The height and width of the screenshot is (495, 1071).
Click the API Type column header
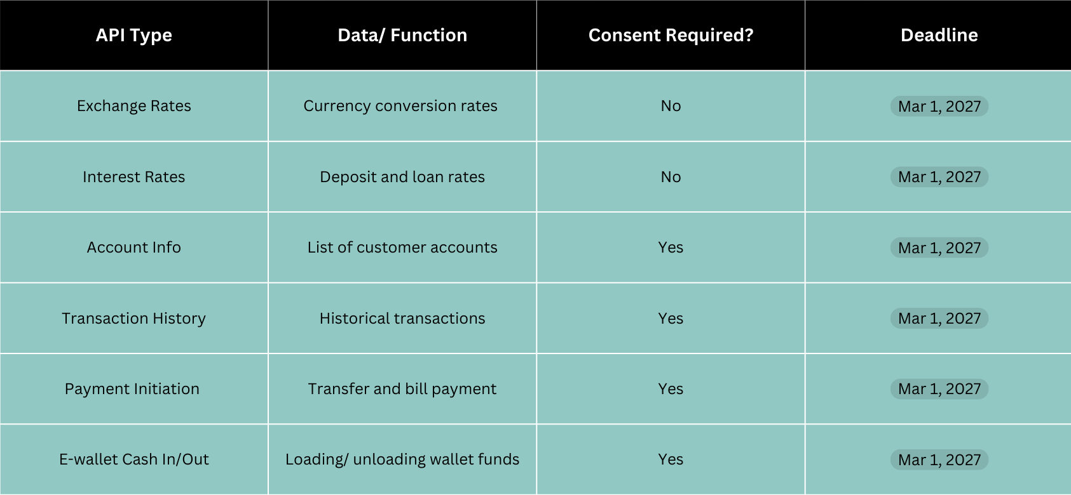click(134, 36)
